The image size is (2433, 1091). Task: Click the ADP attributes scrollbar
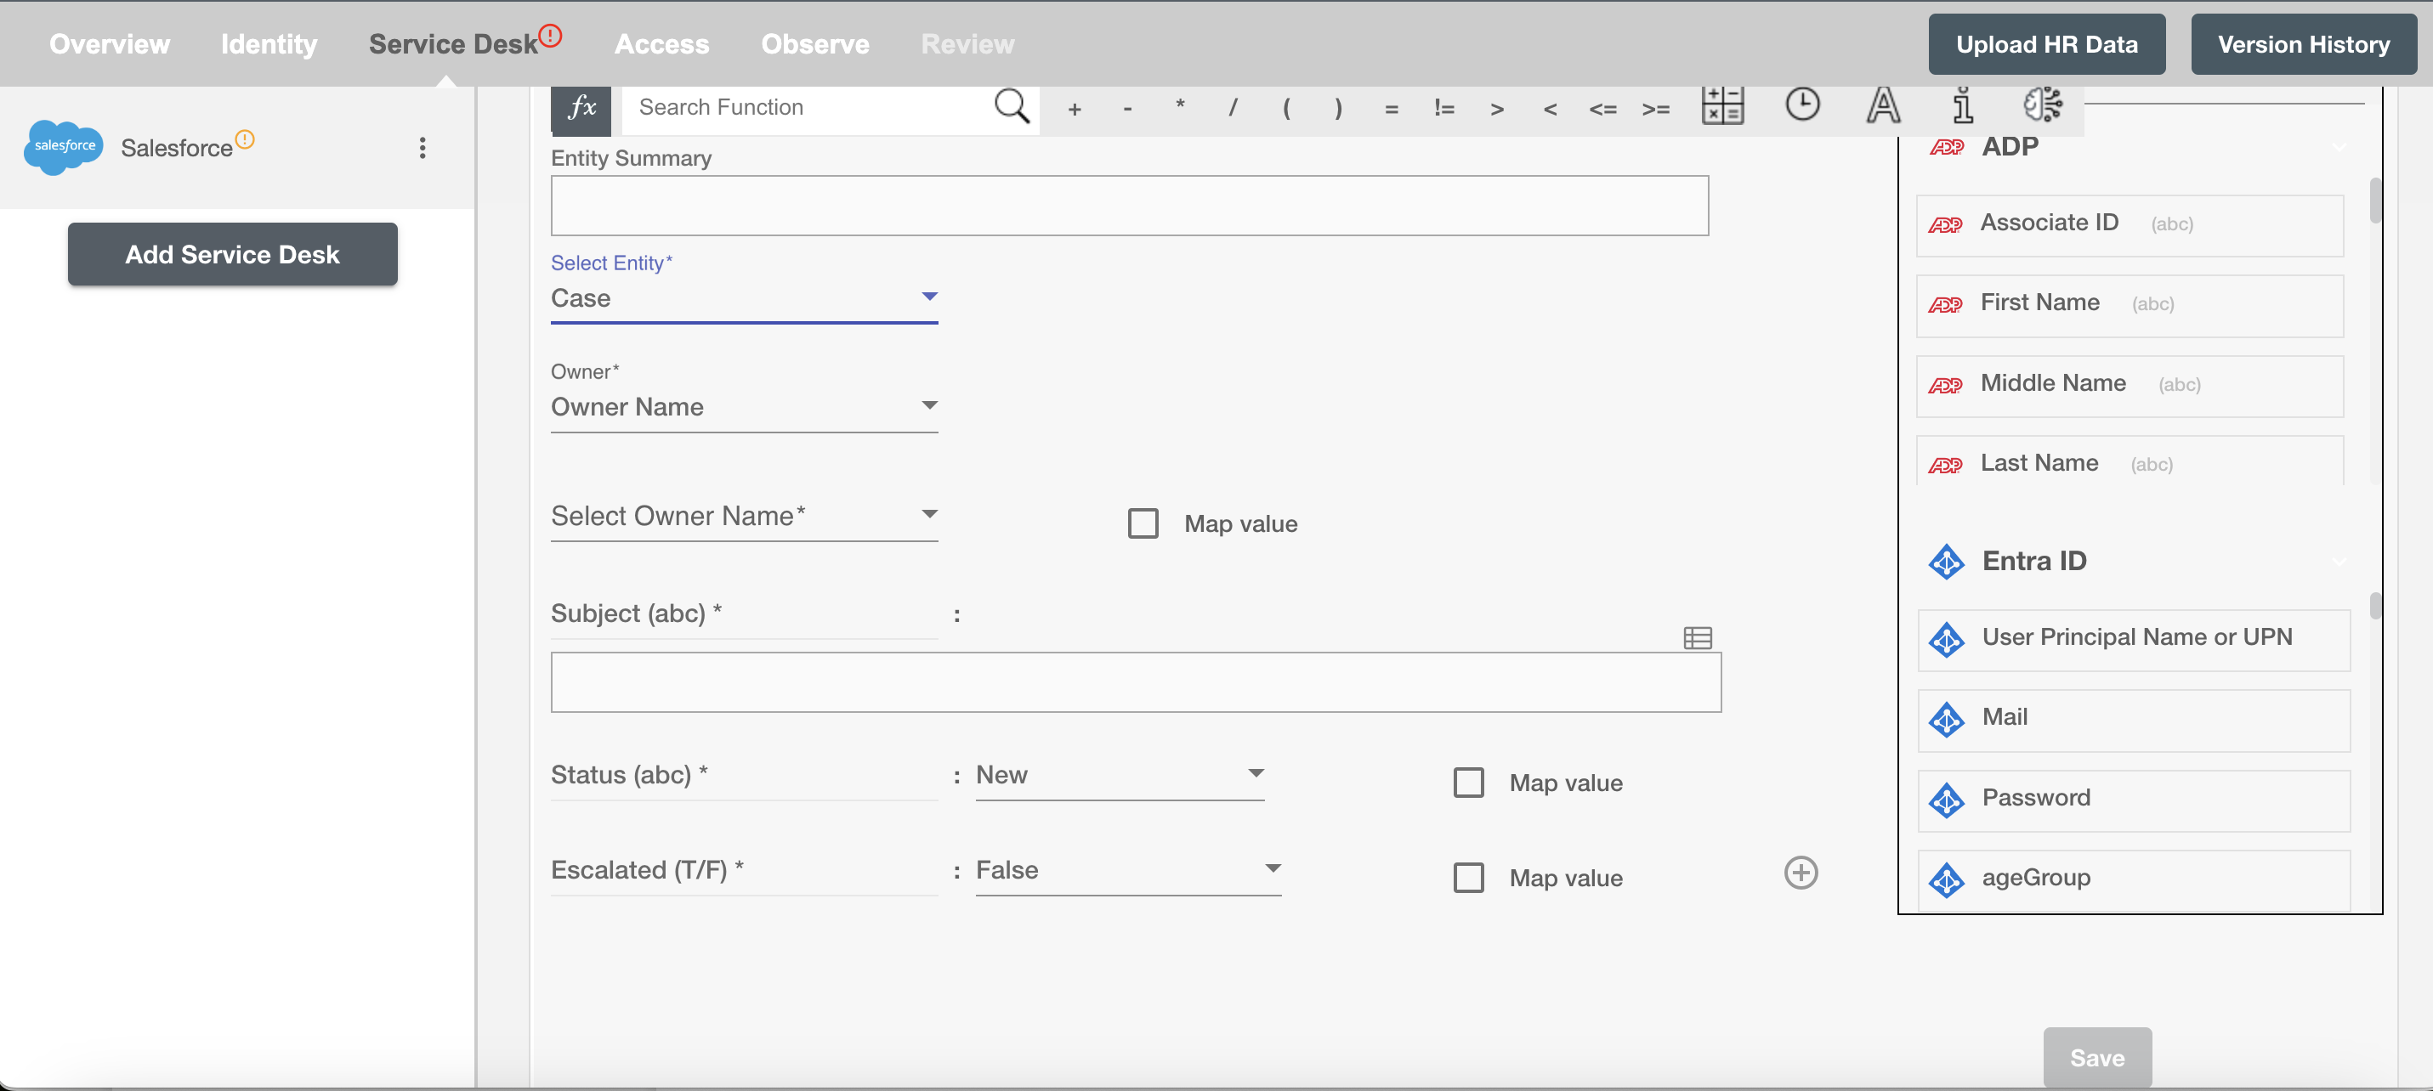tap(2375, 200)
